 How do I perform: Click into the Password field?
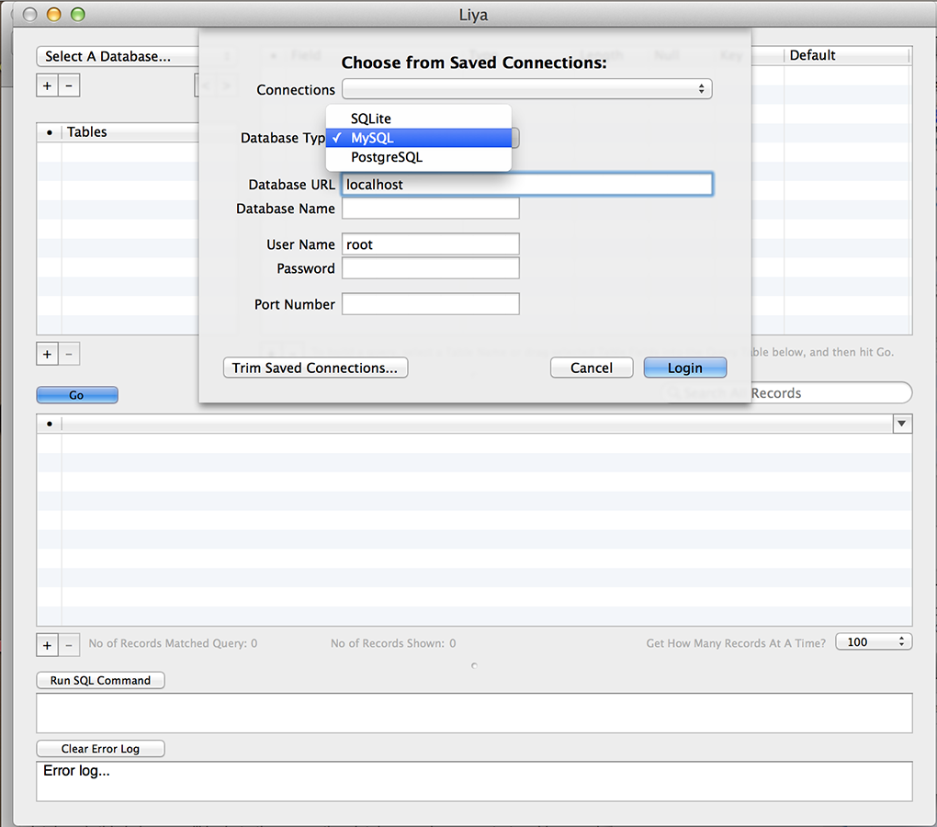coord(430,268)
